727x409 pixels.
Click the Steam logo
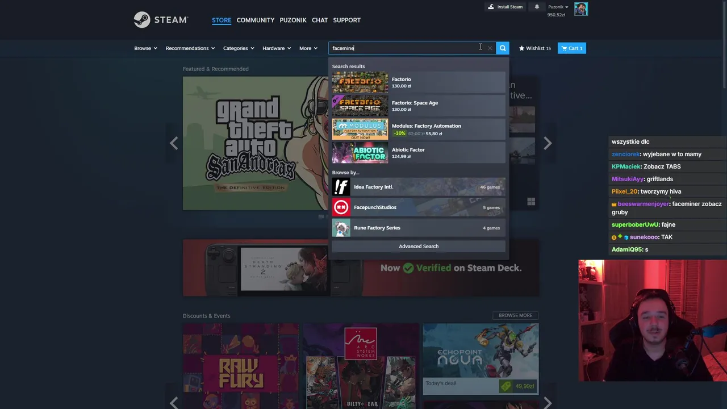pos(161,20)
